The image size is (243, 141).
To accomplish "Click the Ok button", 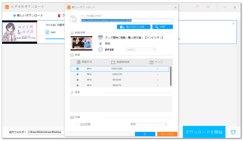I will point(145,134).
